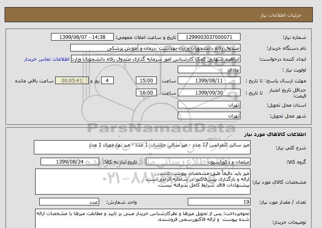Click the response deadline date 1399/08/11
The width and height of the screenshot is (322, 228).
(209, 80)
